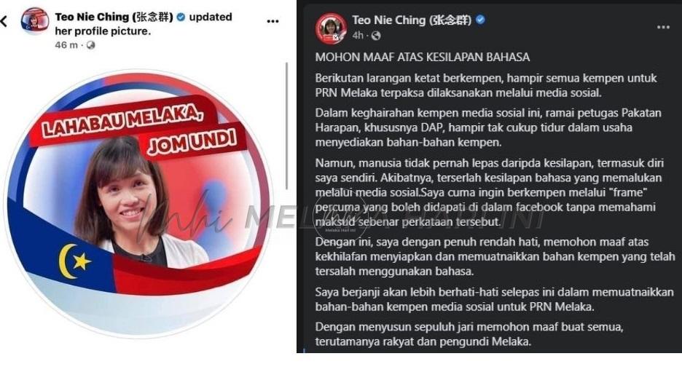The height and width of the screenshot is (391, 682).
Task: Click the 'LAHABAU MELAKA' banner on picture
Action: [x=122, y=121]
